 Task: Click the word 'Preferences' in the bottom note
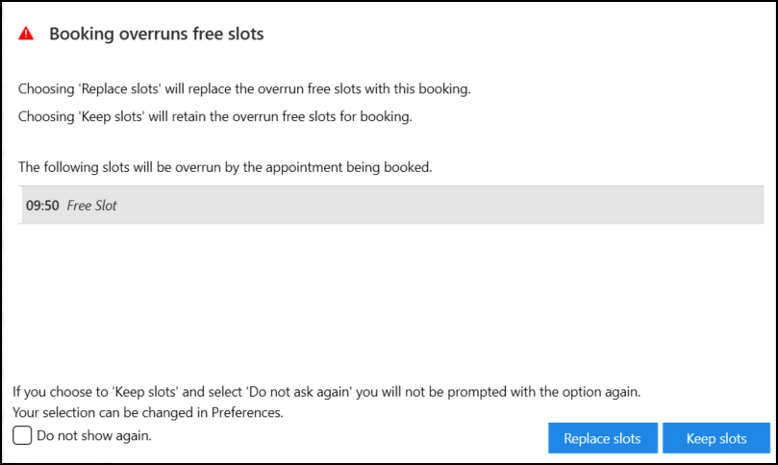250,412
